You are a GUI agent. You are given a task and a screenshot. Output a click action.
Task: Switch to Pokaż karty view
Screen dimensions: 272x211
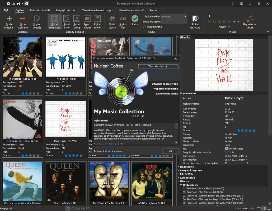[67, 22]
